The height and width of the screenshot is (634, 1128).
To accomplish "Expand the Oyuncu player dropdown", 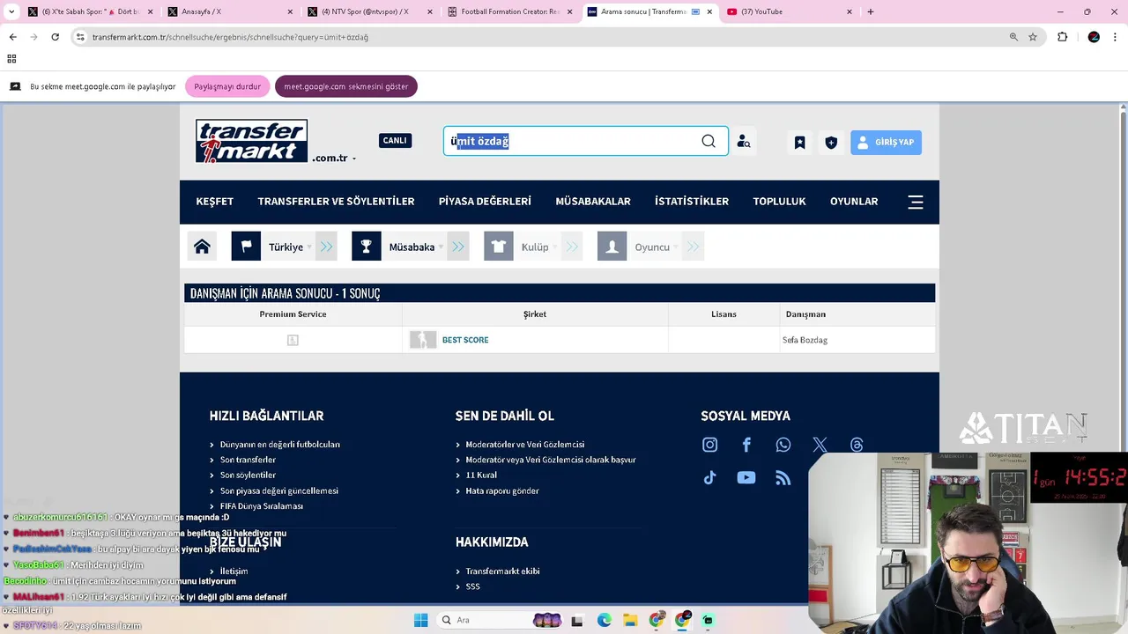I will click(x=676, y=247).
